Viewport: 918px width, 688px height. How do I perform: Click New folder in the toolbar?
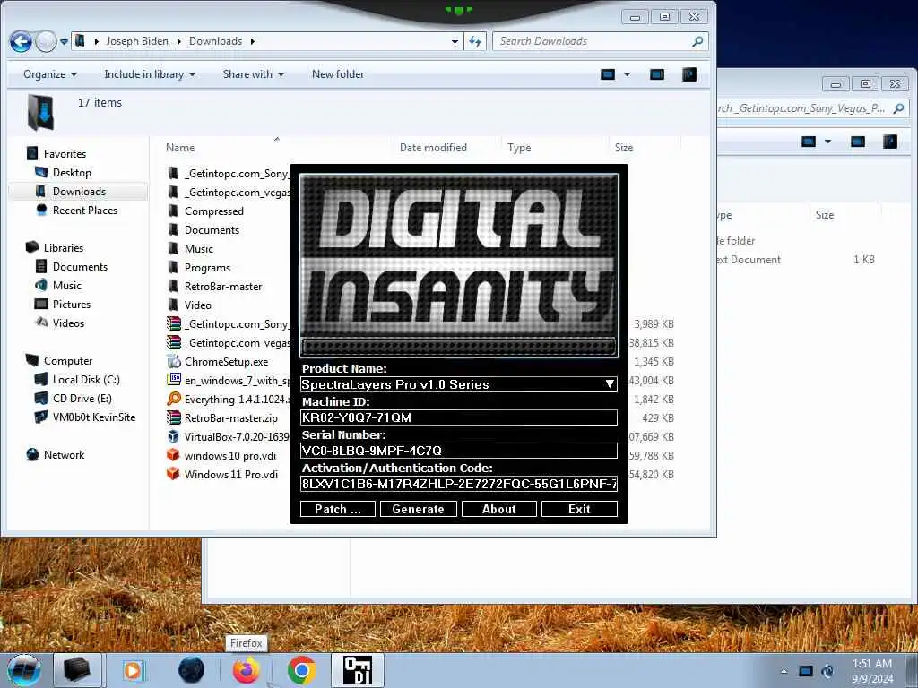pos(338,74)
